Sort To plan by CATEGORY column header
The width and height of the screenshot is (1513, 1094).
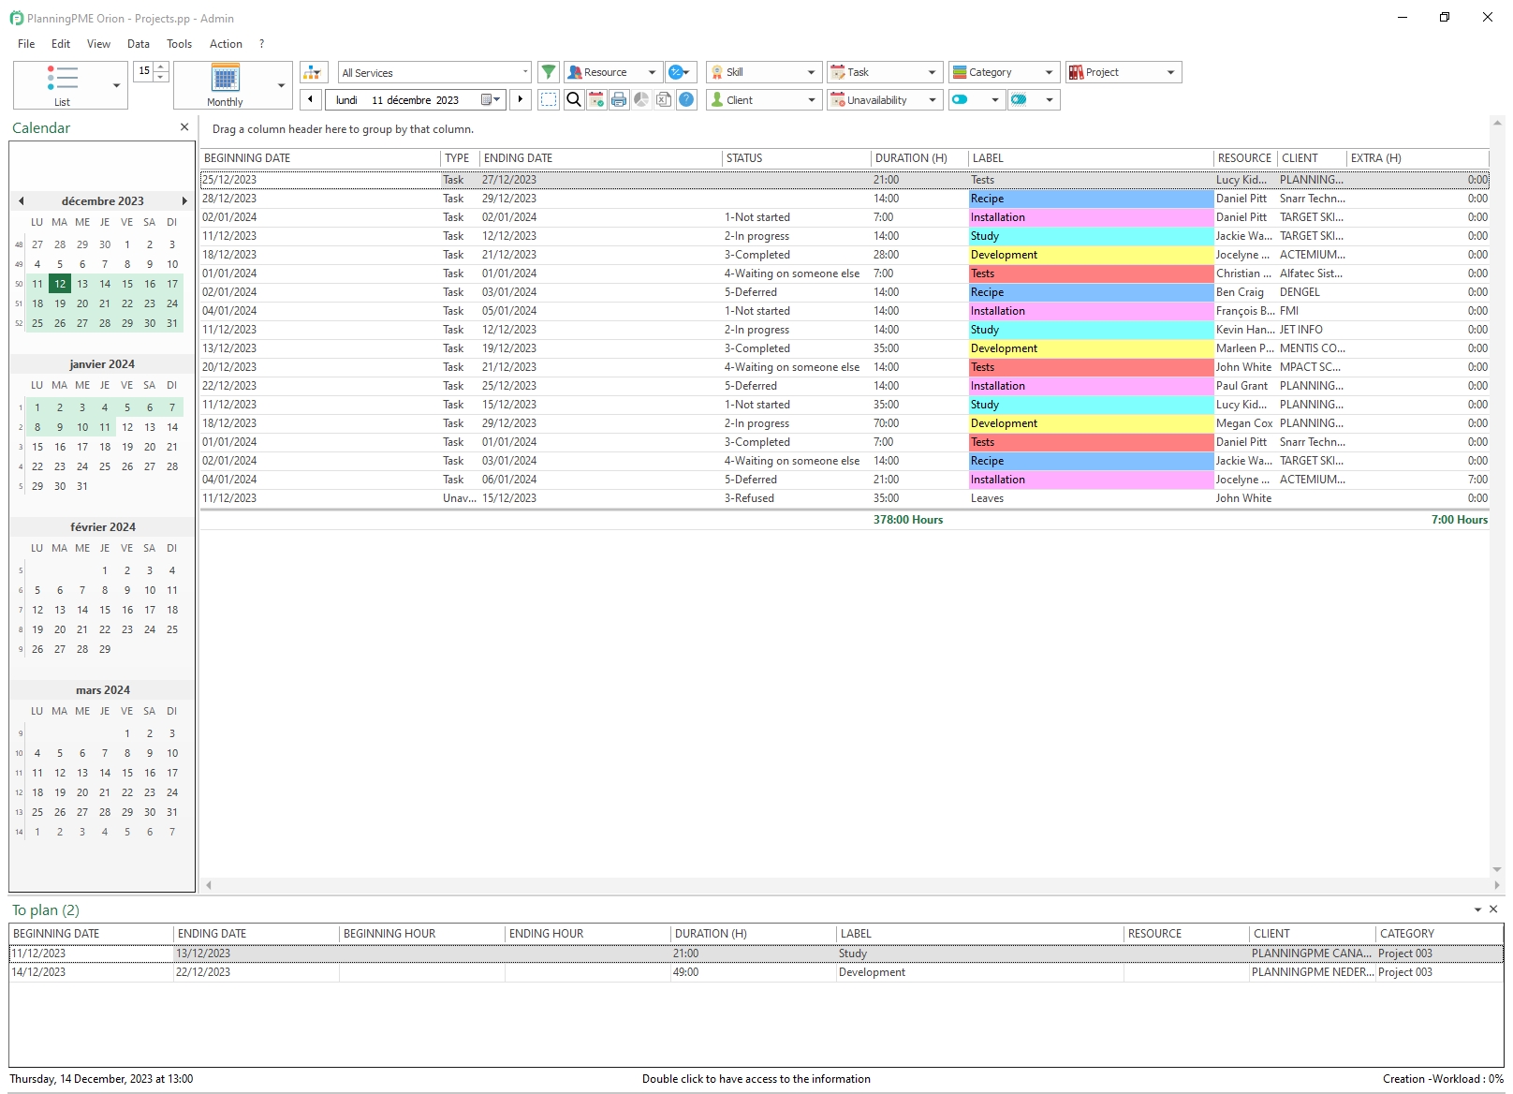(1440, 934)
